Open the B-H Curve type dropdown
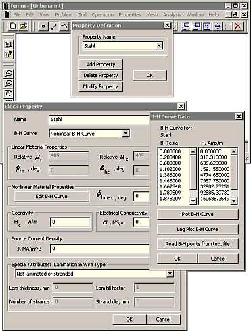This screenshot has height=331, width=251. [x=126, y=134]
